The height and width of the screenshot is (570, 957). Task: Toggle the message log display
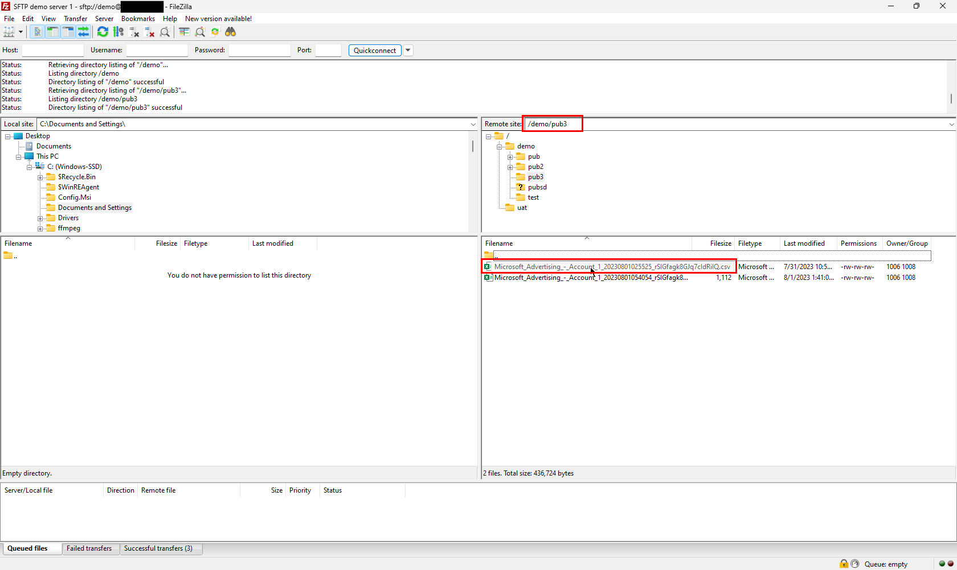point(37,32)
